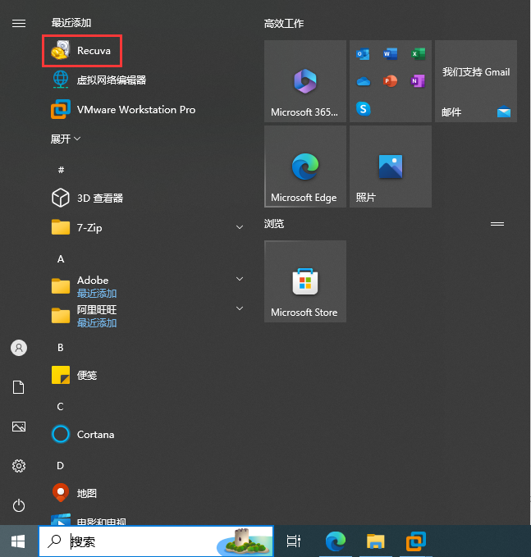Switch to VMware Workstation on the taskbar
The height and width of the screenshot is (557, 531).
click(416, 541)
